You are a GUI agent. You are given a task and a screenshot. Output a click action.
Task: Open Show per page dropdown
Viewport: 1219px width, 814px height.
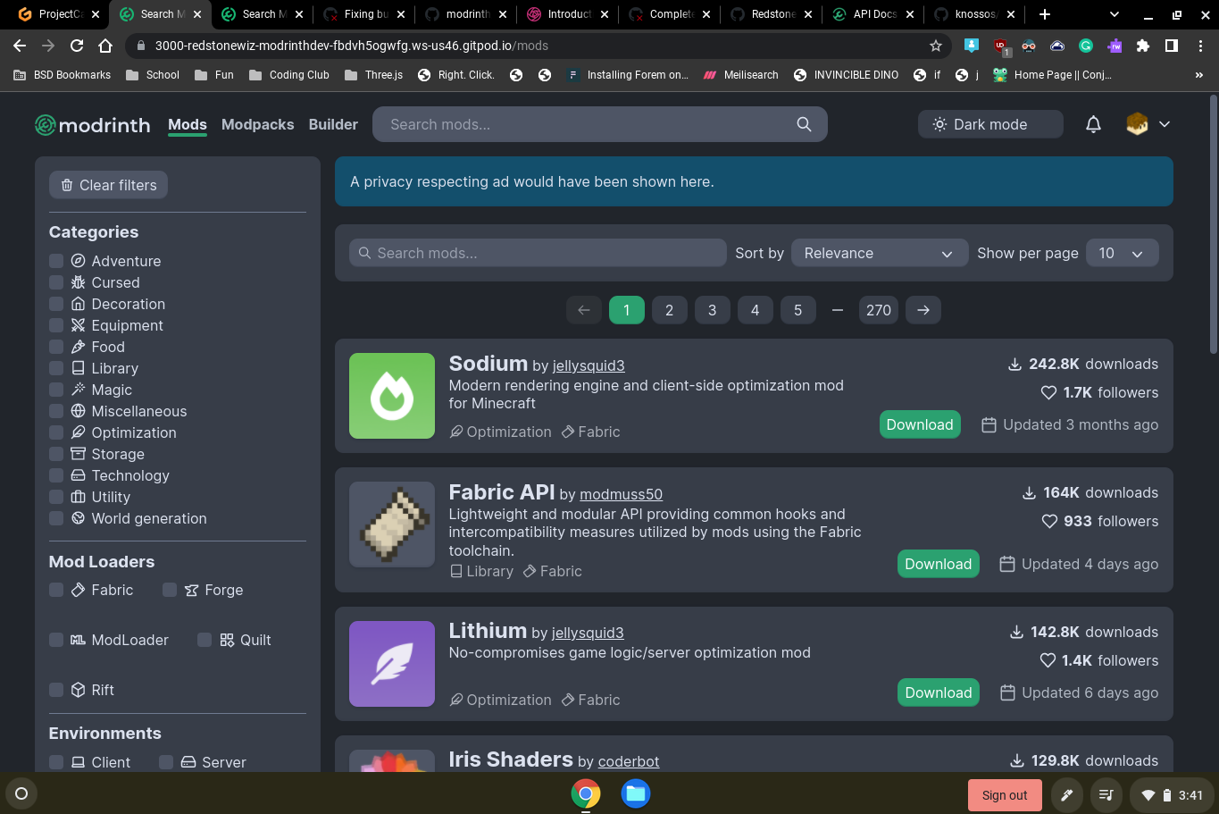[x=1123, y=253]
